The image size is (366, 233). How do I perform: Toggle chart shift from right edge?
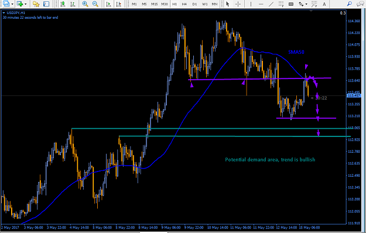(118, 4)
